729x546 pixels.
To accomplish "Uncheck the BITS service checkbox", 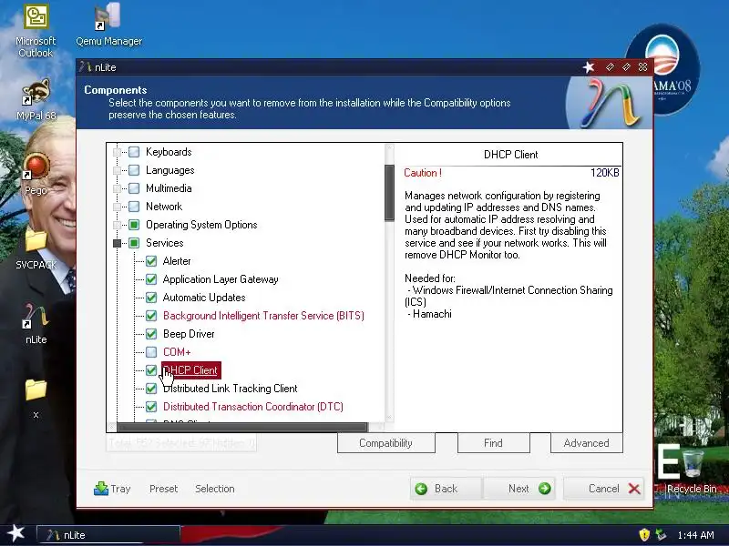I will pyautogui.click(x=151, y=316).
